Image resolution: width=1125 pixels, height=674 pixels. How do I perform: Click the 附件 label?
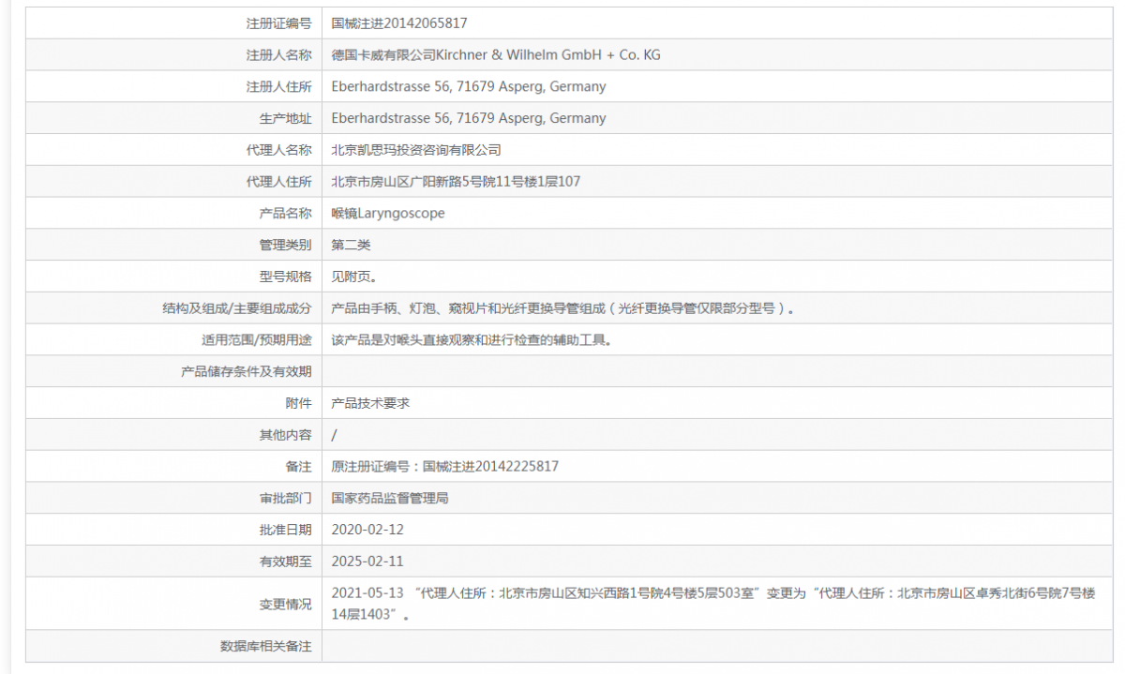(299, 403)
